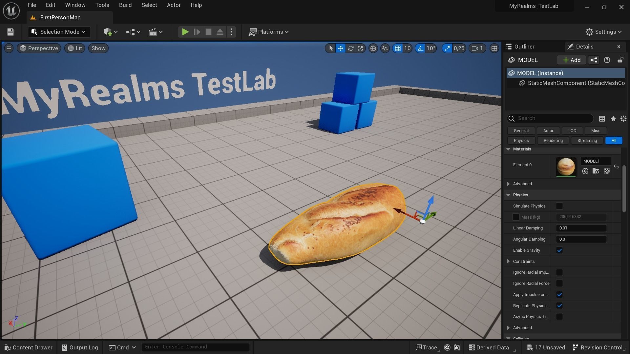Activate the Rotate tool in viewport
The width and height of the screenshot is (630, 354).
[x=350, y=48]
